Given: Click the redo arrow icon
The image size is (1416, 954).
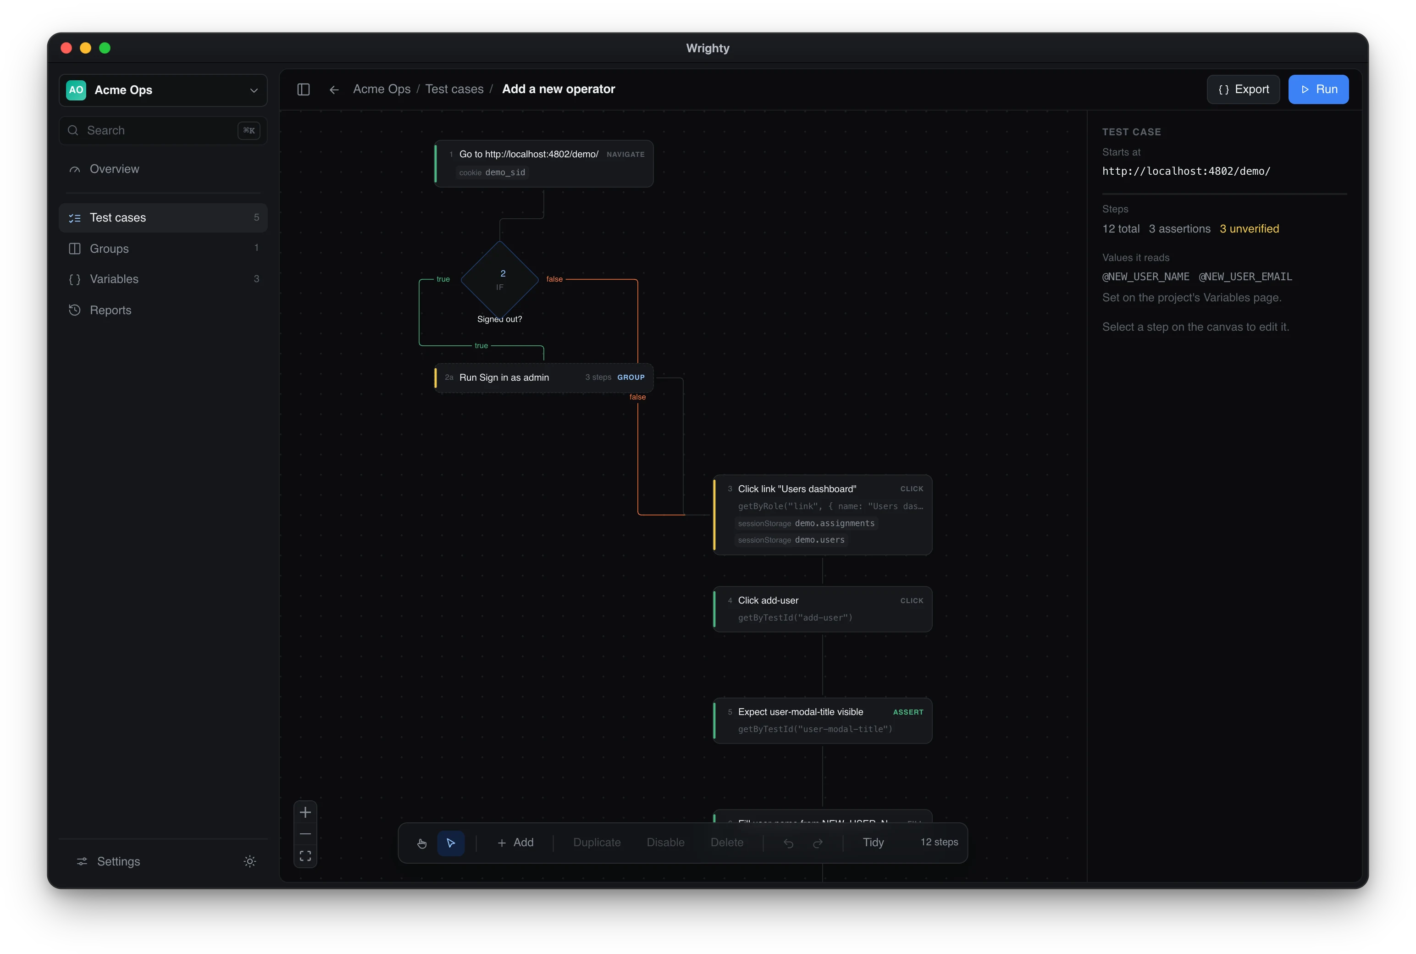Looking at the screenshot, I should pyautogui.click(x=818, y=843).
